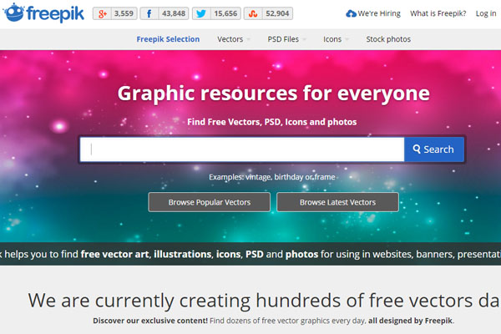
Task: Click Log in
Action: (486, 13)
